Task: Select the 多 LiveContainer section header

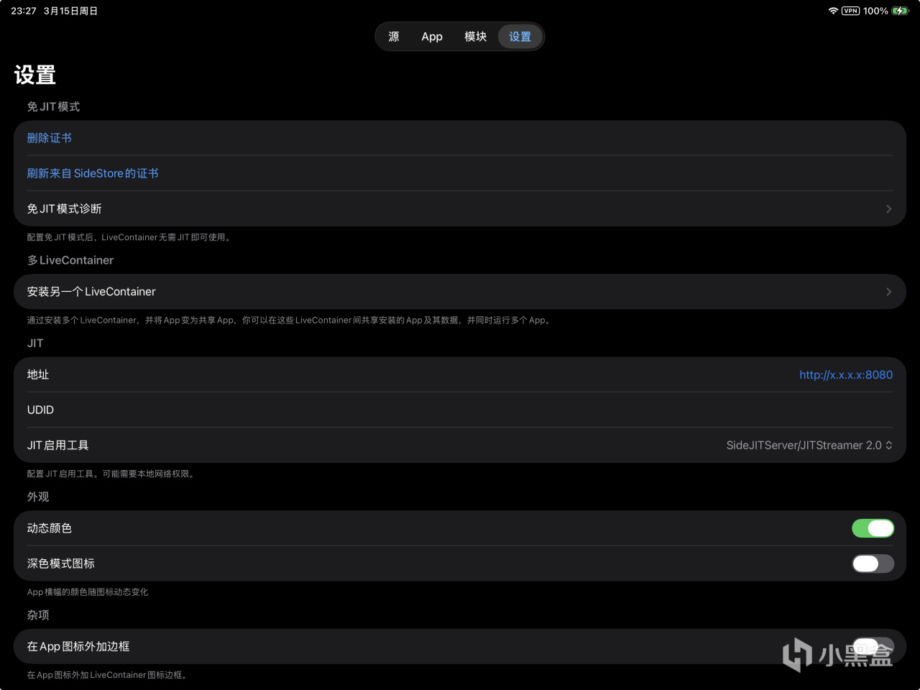Action: (x=70, y=260)
